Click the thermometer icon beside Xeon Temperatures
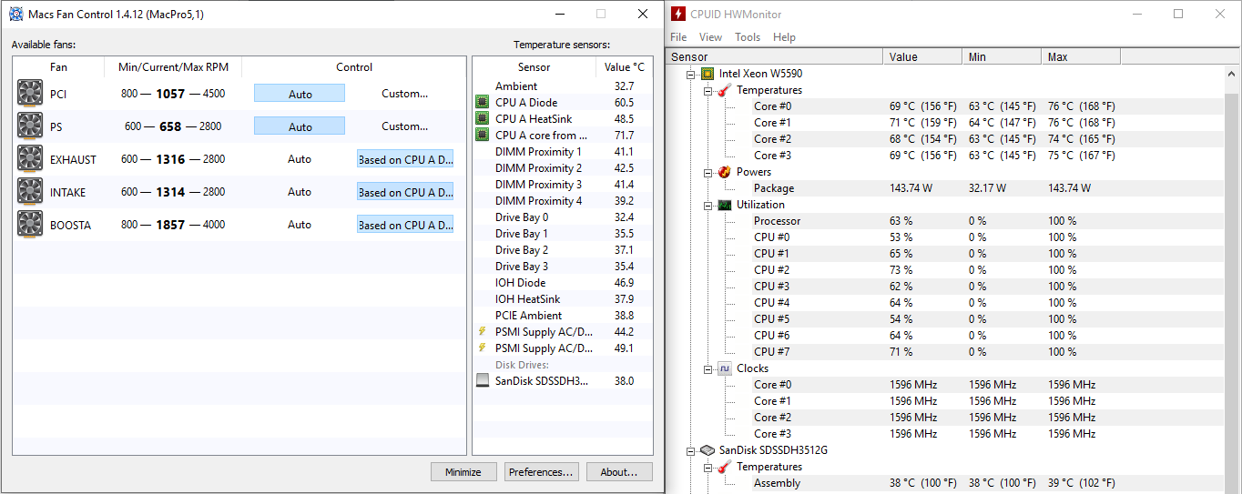Viewport: 1242px width, 494px height. click(x=724, y=89)
